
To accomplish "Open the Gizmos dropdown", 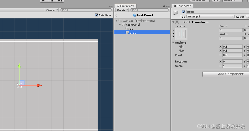I will point(52,10).
